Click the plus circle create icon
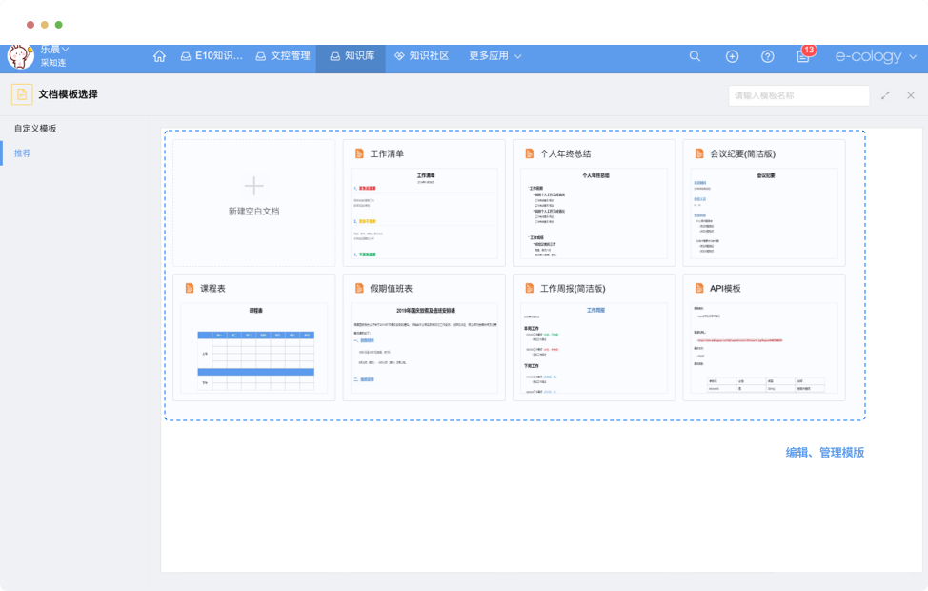 (x=732, y=56)
